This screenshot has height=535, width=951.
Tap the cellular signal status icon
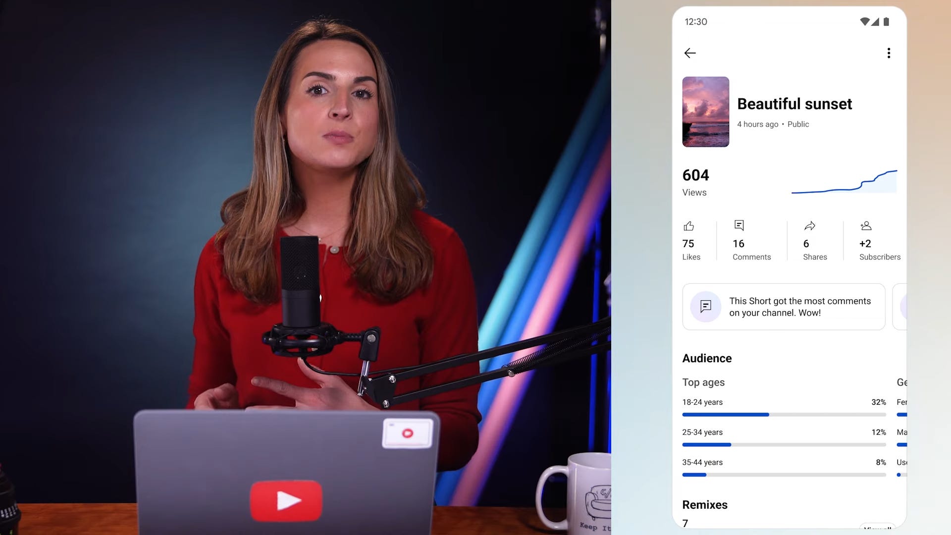(875, 22)
